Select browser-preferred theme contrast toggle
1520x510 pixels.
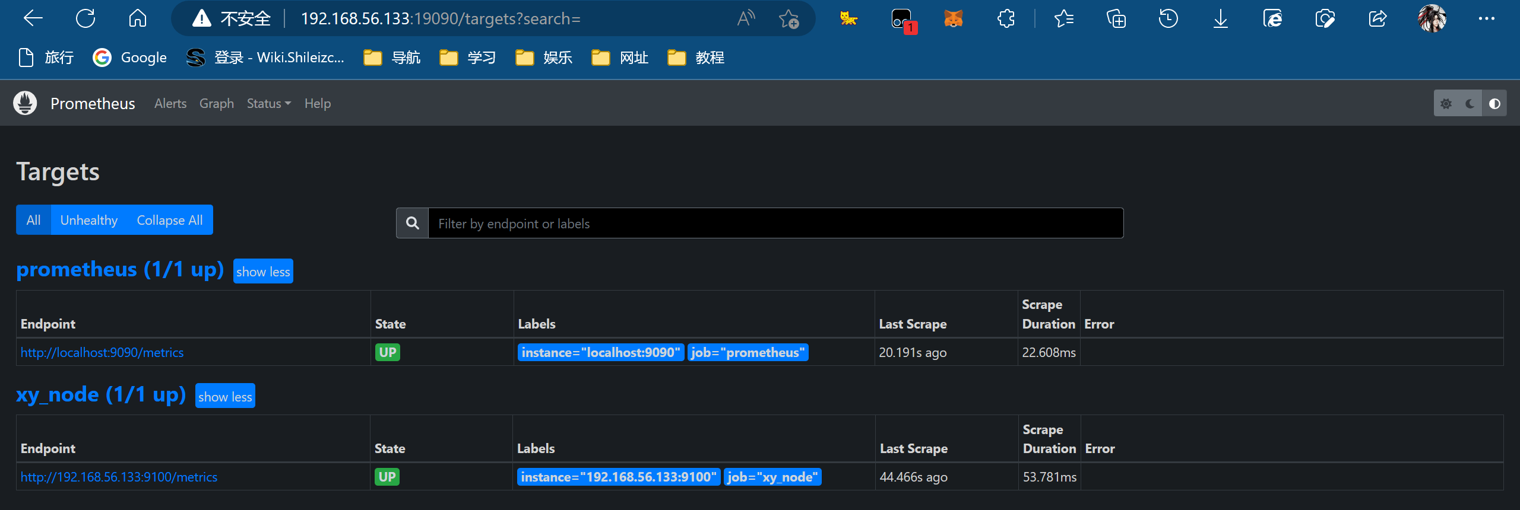click(1494, 104)
